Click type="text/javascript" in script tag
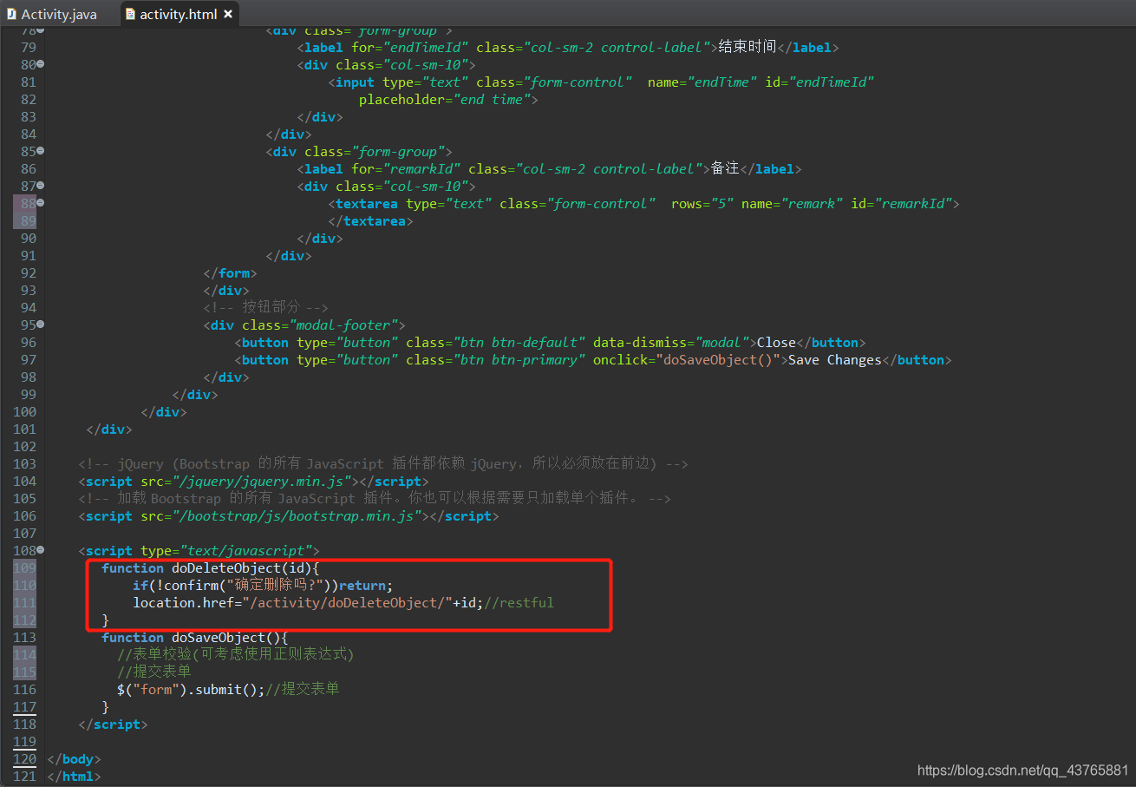The image size is (1136, 787). tap(225, 551)
